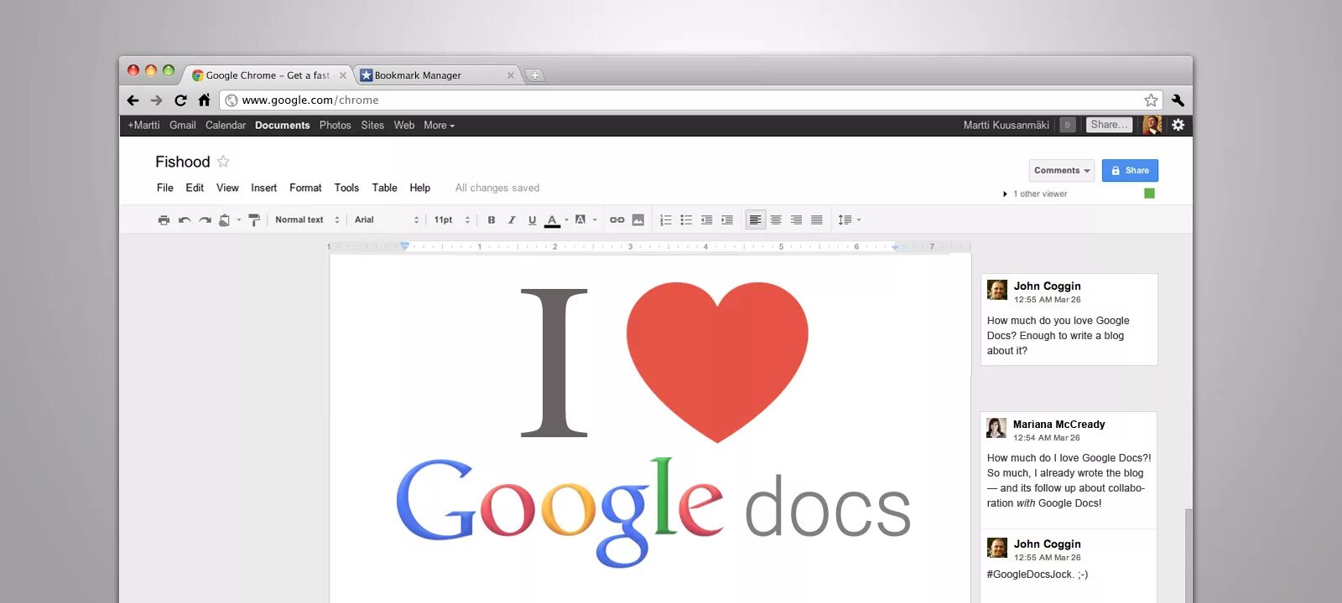Set center text alignment
Viewport: 1342px width, 603px height.
[x=776, y=220]
